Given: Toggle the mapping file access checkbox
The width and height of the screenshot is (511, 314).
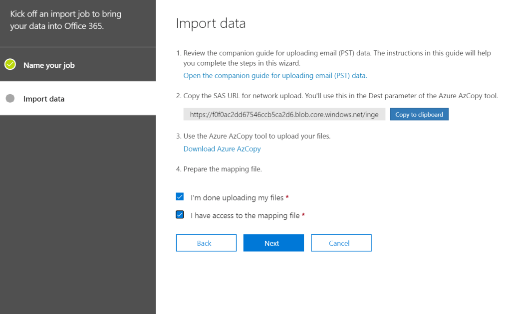Looking at the screenshot, I should [180, 215].
